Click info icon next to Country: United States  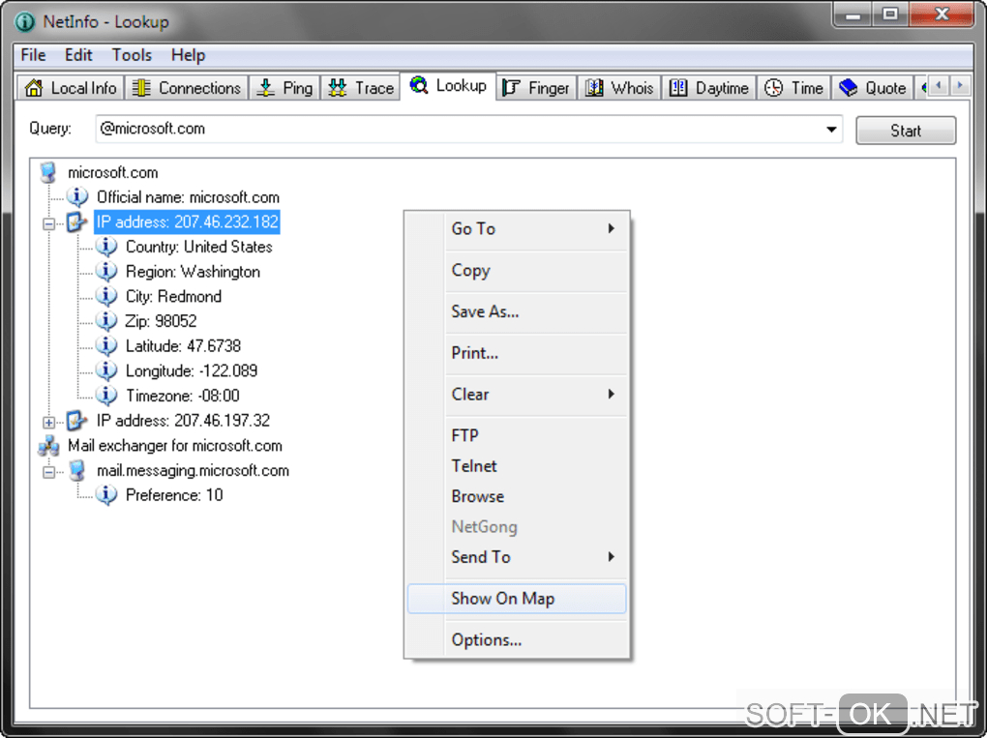106,247
